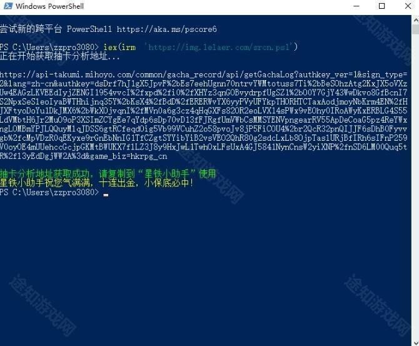
Task: Click the blinking cursor at the last prompt
Action: coord(106,195)
